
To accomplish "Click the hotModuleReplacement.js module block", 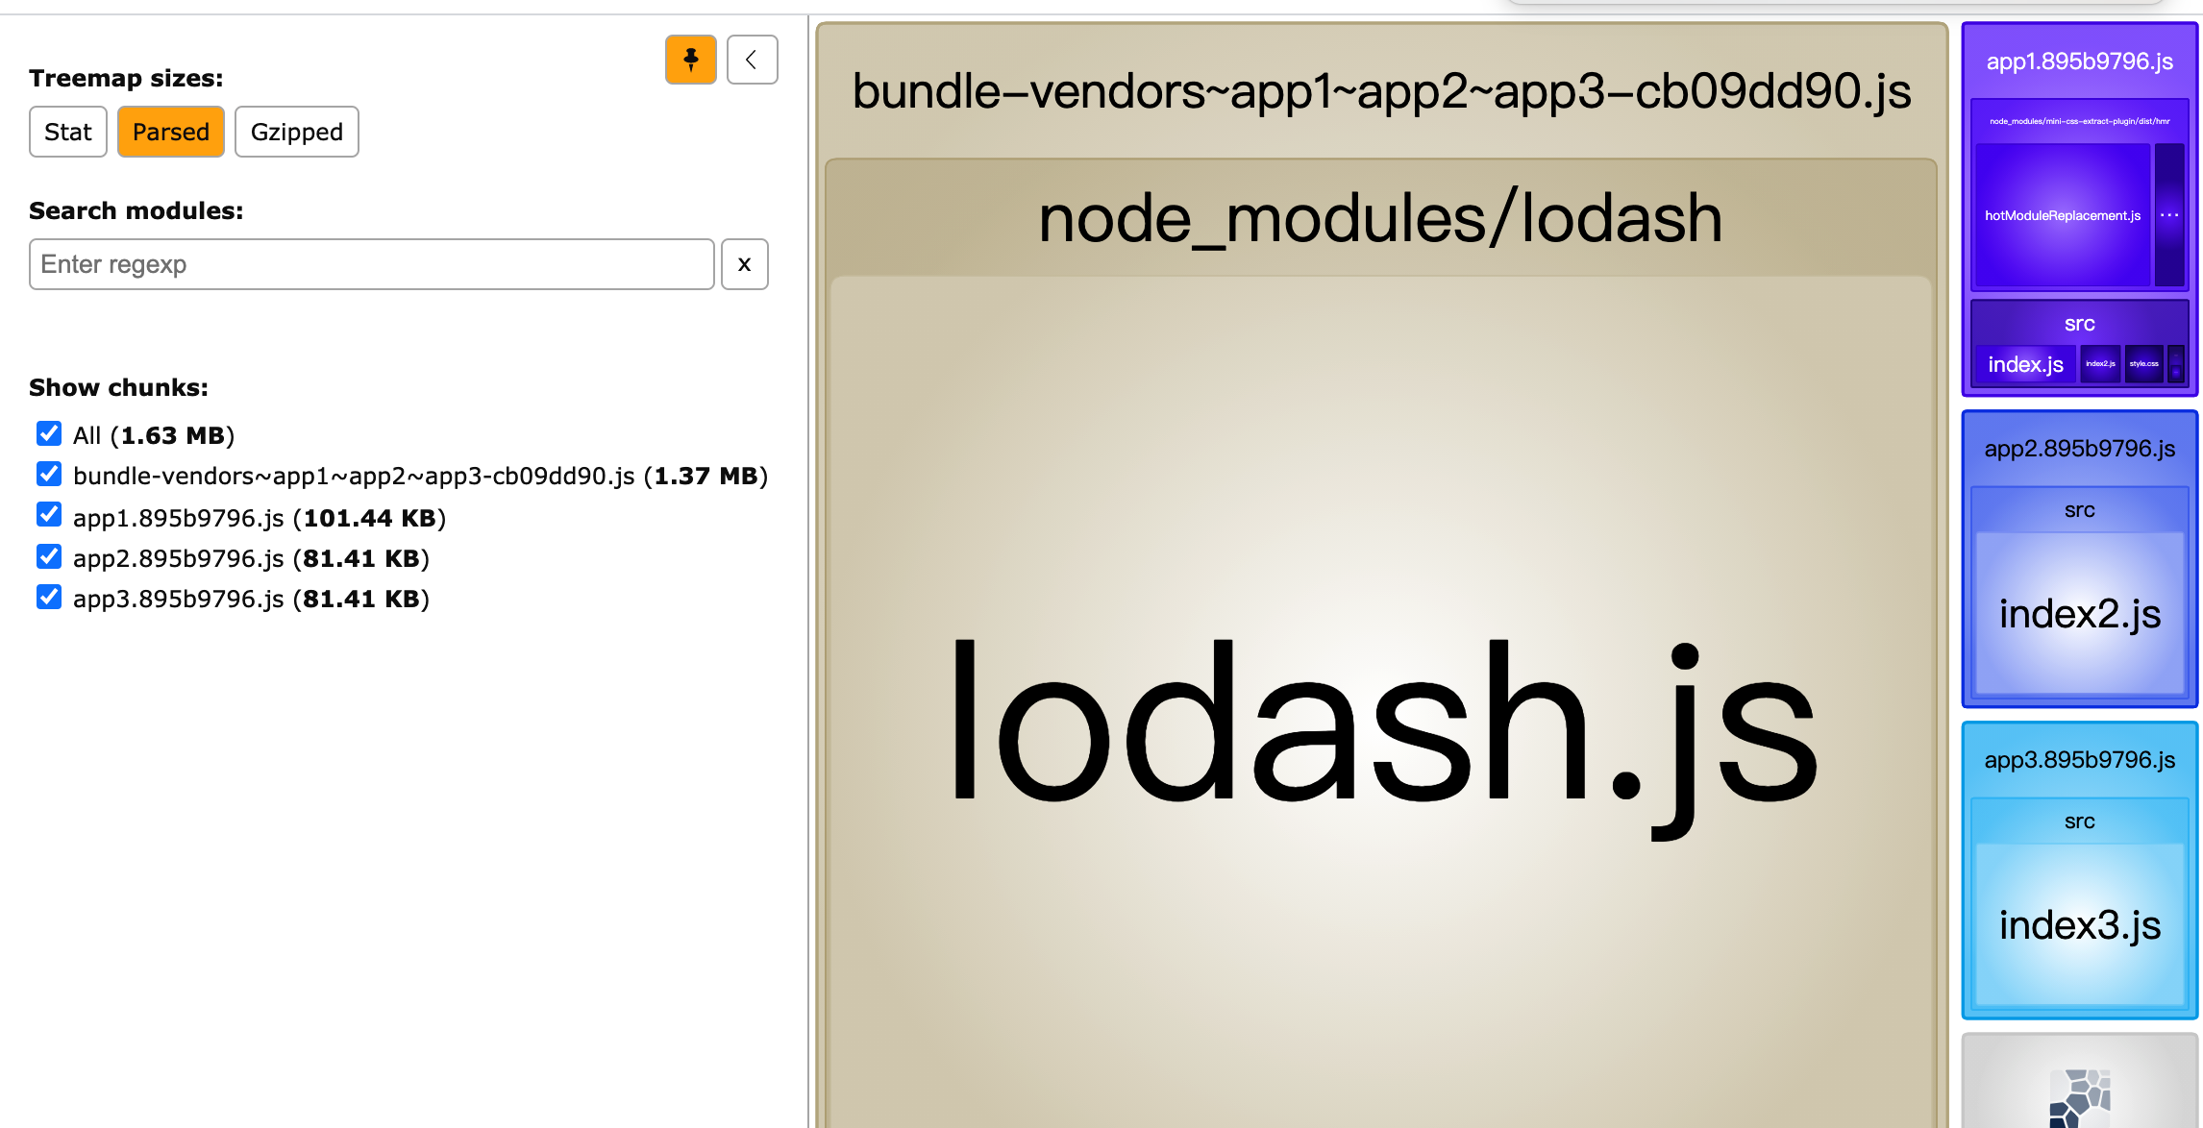I will pos(2063,215).
